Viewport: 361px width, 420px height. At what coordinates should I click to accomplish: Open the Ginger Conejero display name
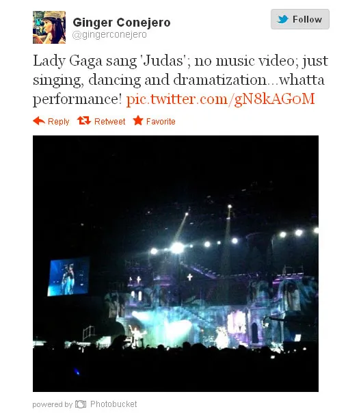(122, 23)
